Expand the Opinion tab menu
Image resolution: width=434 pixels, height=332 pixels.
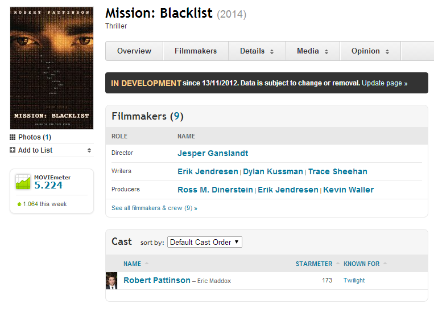point(370,51)
